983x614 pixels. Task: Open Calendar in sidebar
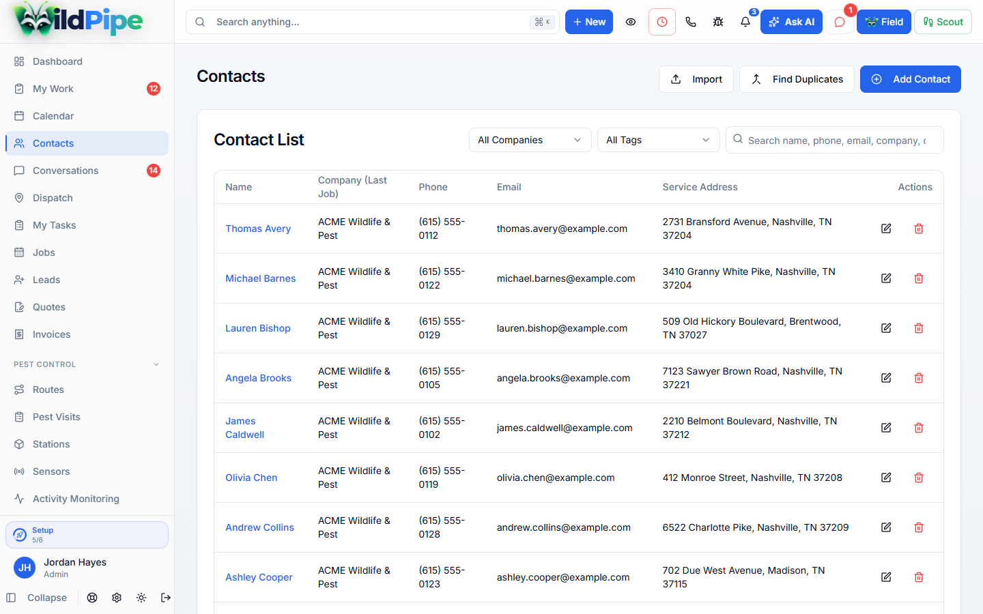coord(87,116)
